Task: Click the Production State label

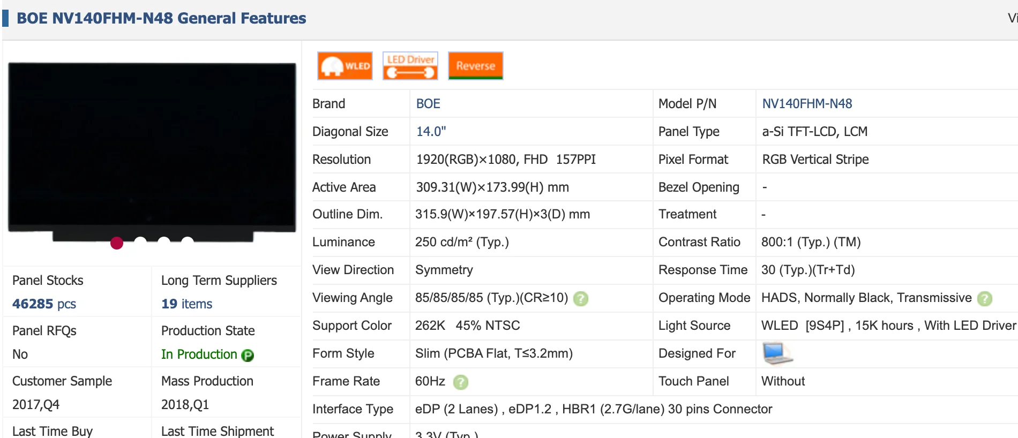Action: pyautogui.click(x=208, y=331)
